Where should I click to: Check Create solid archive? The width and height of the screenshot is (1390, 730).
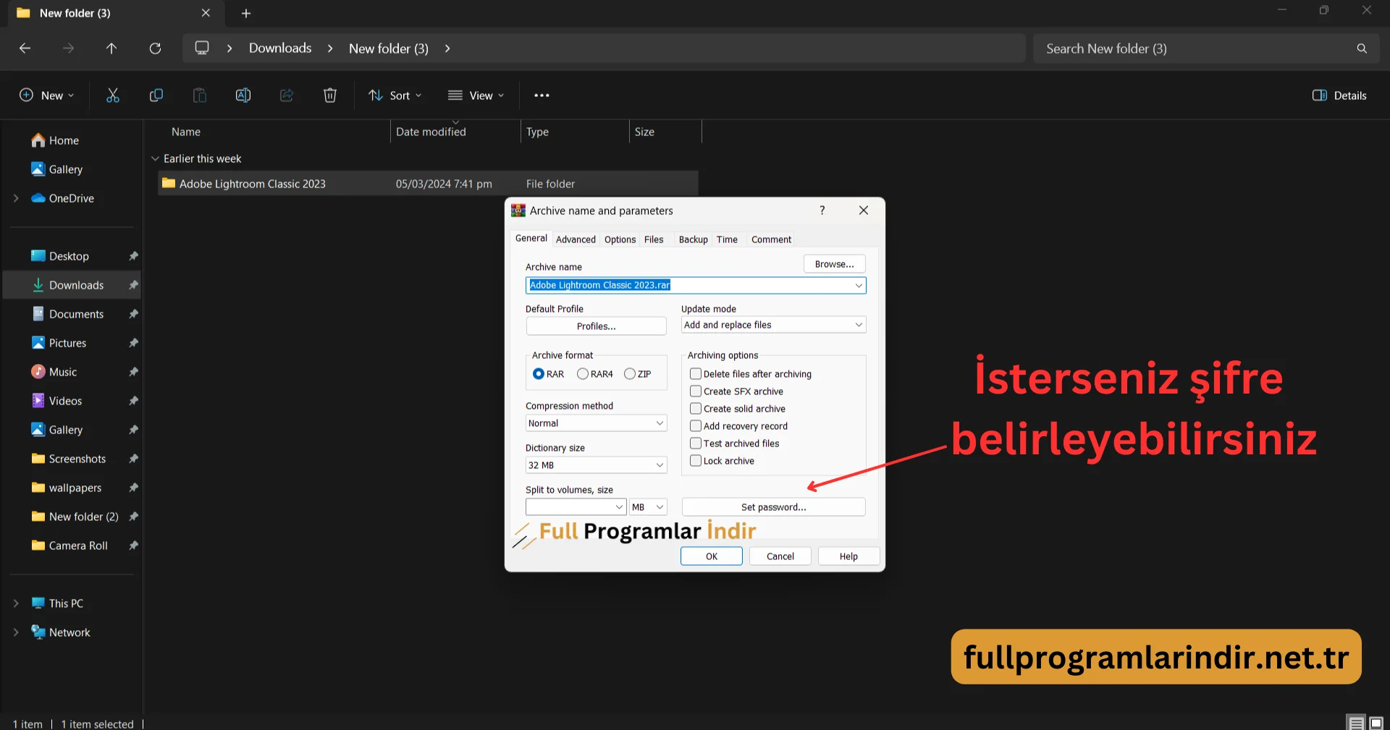[696, 409]
